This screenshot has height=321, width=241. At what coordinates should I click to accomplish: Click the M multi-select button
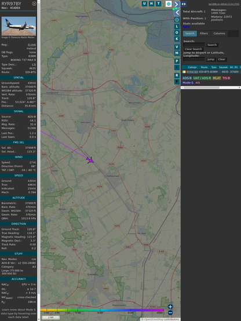point(177,53)
